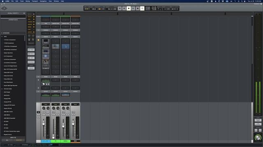Expand the CATEGORIES section in browser

[2, 33]
